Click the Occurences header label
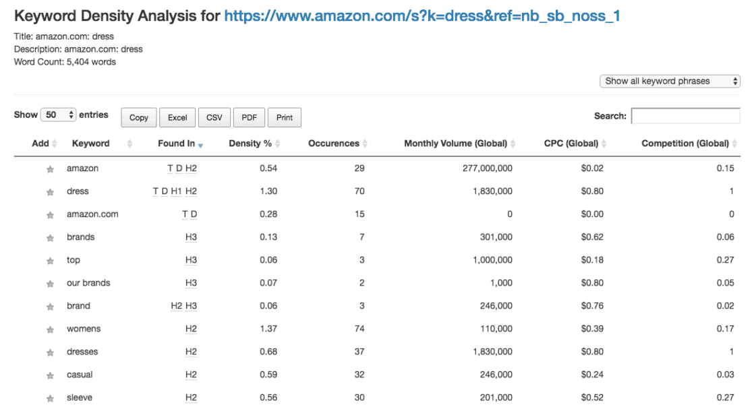This screenshot has width=754, height=405. point(334,143)
